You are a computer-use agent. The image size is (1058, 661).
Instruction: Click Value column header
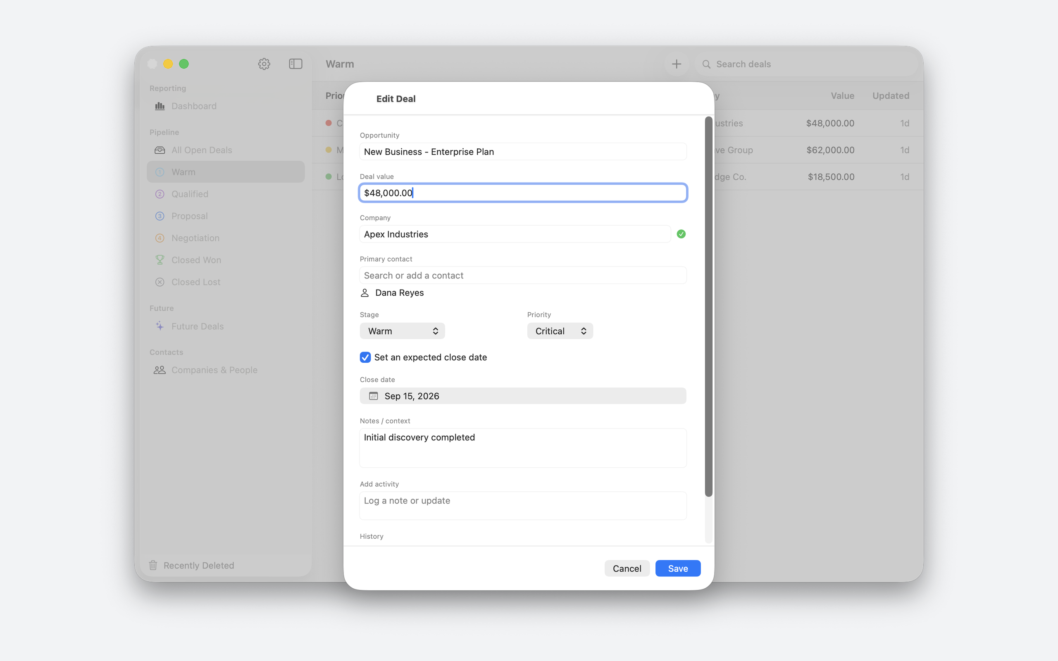pos(842,96)
